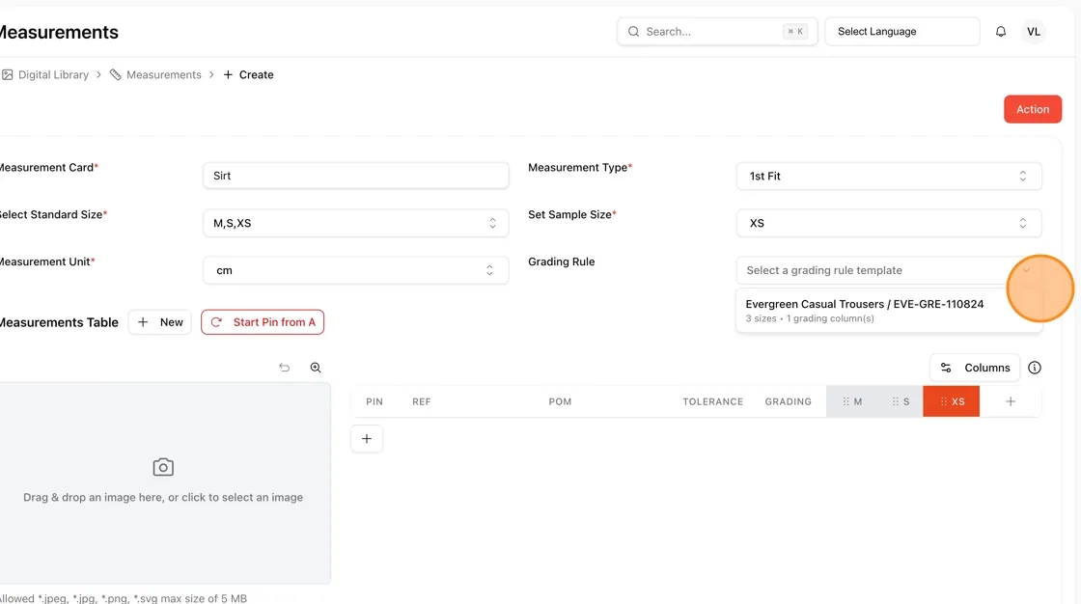Select the XS size column header
The image size is (1081, 604).
click(x=952, y=401)
